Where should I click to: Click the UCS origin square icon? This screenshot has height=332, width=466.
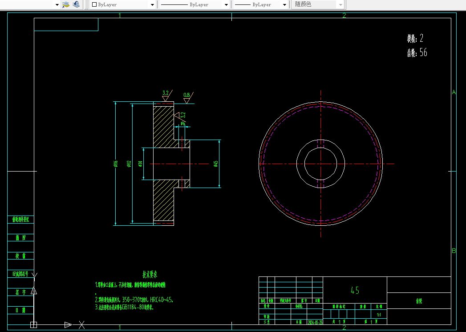point(33,324)
